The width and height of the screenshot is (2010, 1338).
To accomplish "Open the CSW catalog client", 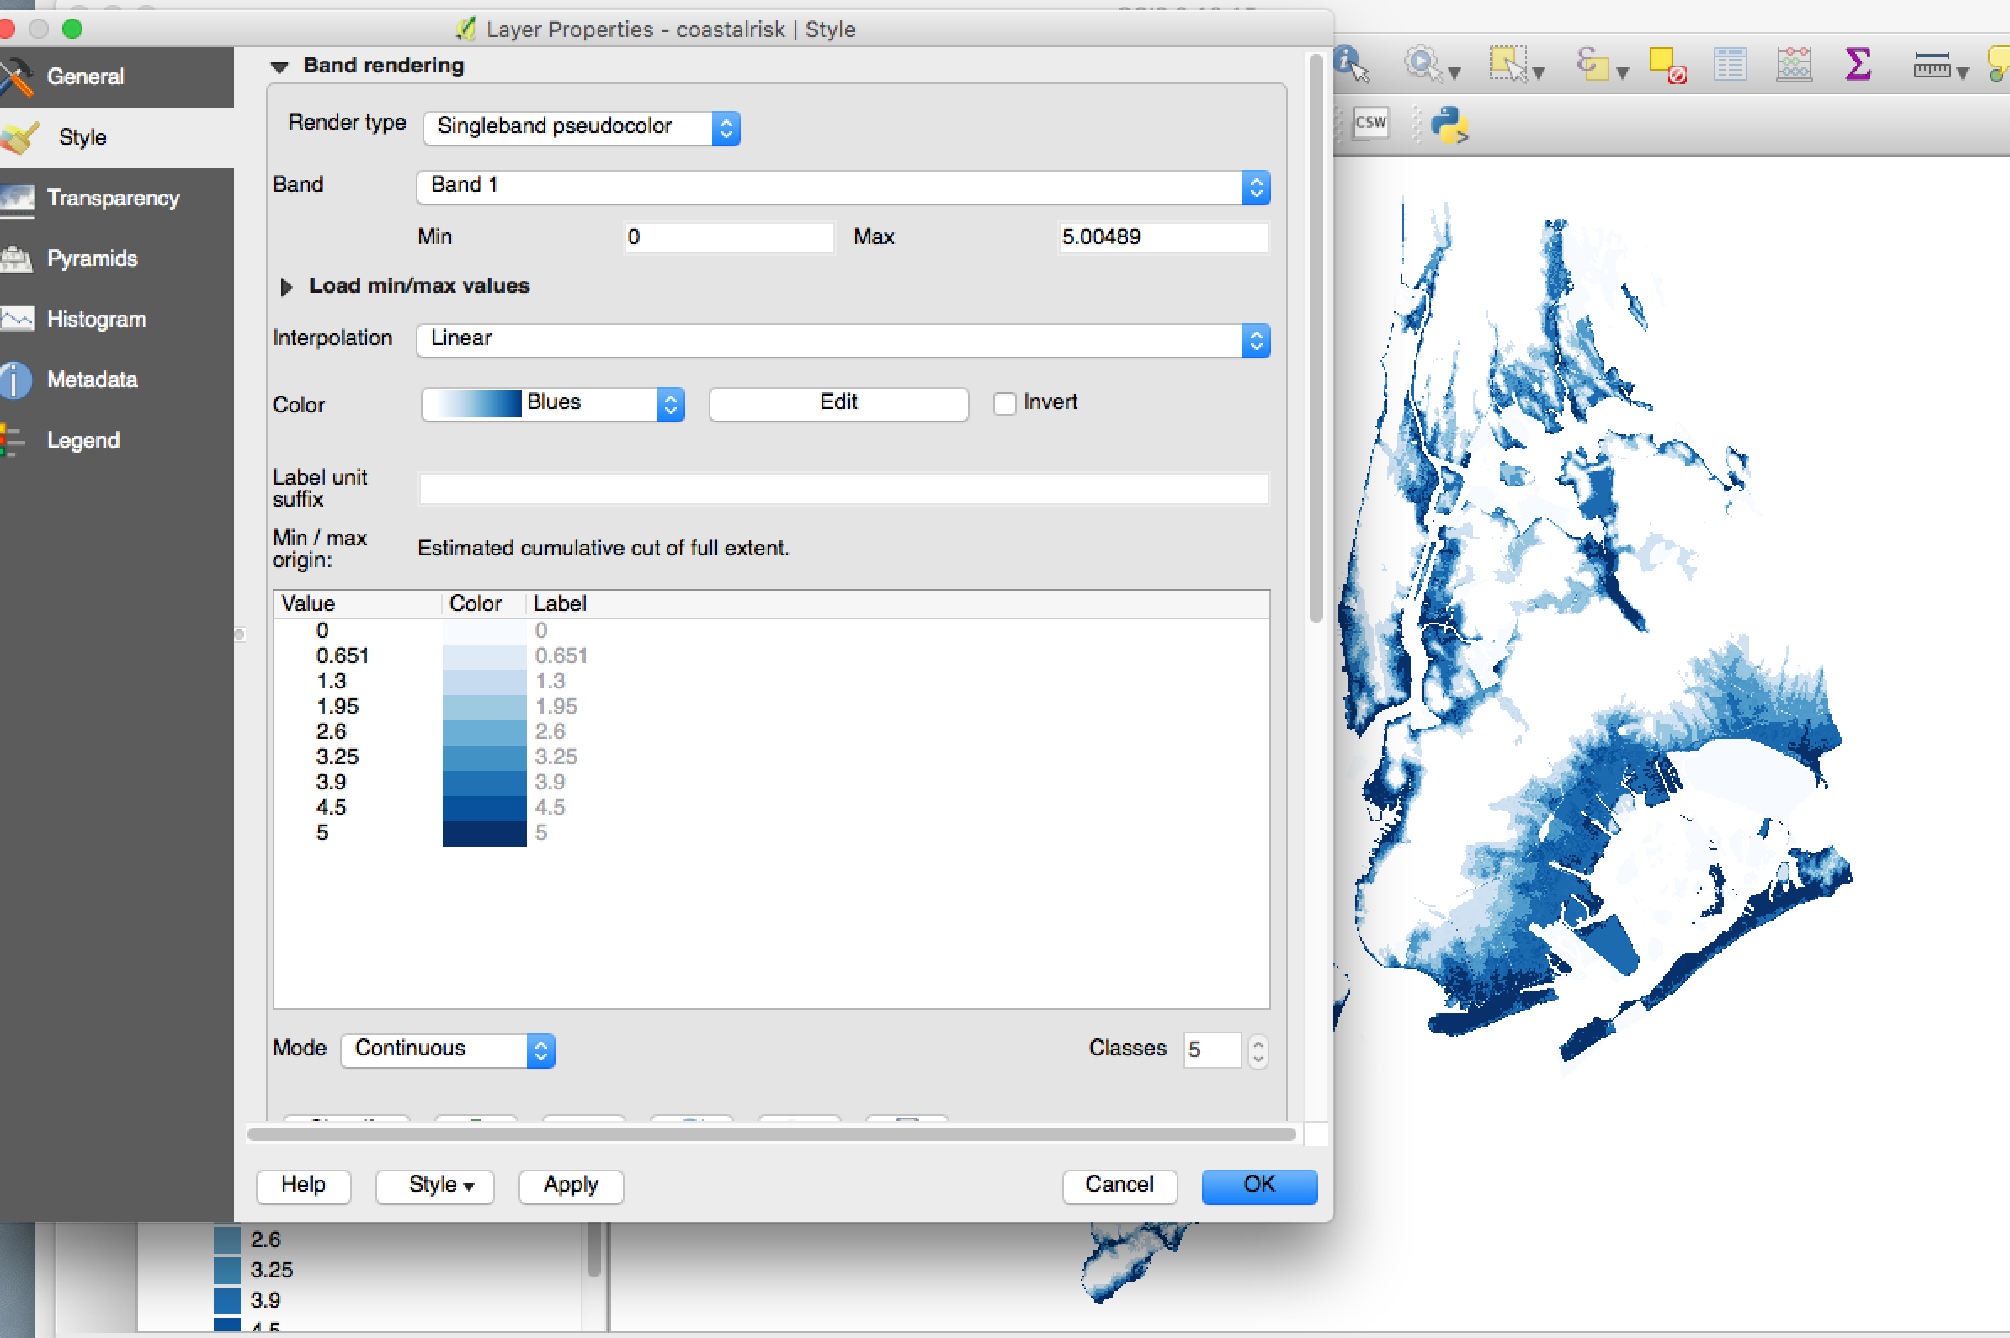I will coord(1371,123).
